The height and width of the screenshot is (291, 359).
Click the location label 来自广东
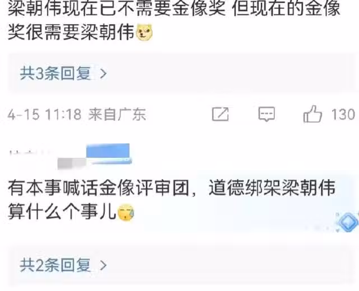tap(117, 114)
